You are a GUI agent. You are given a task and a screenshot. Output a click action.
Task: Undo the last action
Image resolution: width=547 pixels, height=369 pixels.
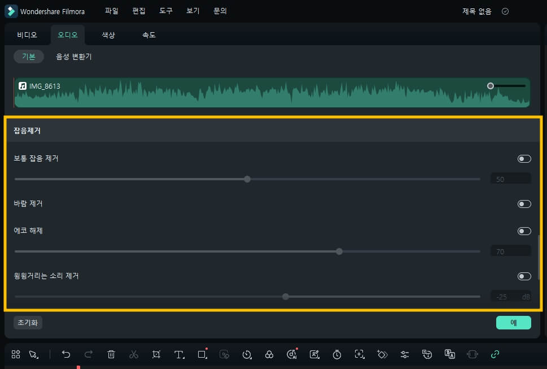pyautogui.click(x=66, y=354)
